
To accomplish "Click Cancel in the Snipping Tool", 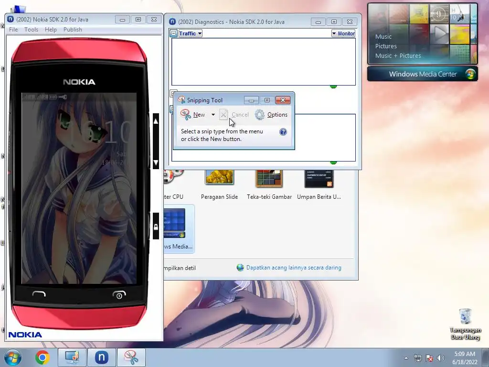I will pos(234,115).
